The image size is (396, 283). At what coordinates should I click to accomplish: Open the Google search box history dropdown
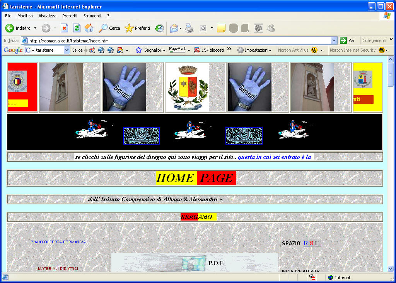click(x=67, y=50)
